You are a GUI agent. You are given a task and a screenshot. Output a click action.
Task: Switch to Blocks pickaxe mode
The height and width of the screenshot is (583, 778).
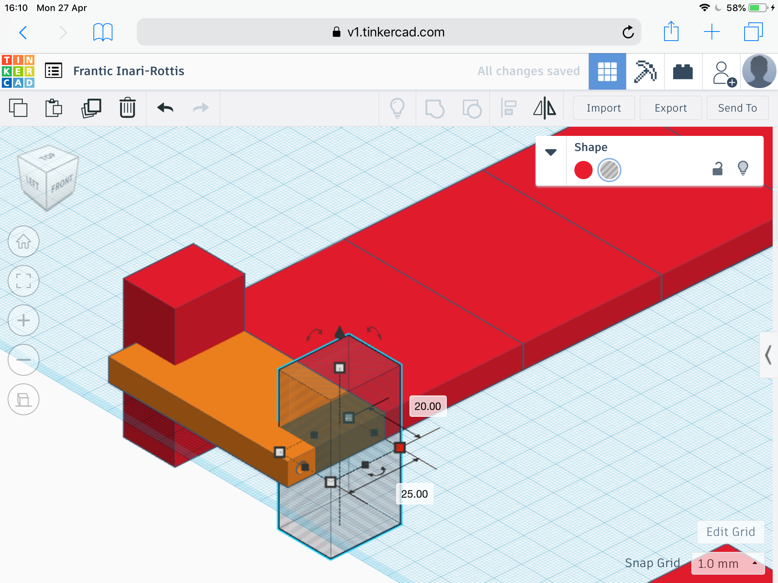tap(645, 71)
